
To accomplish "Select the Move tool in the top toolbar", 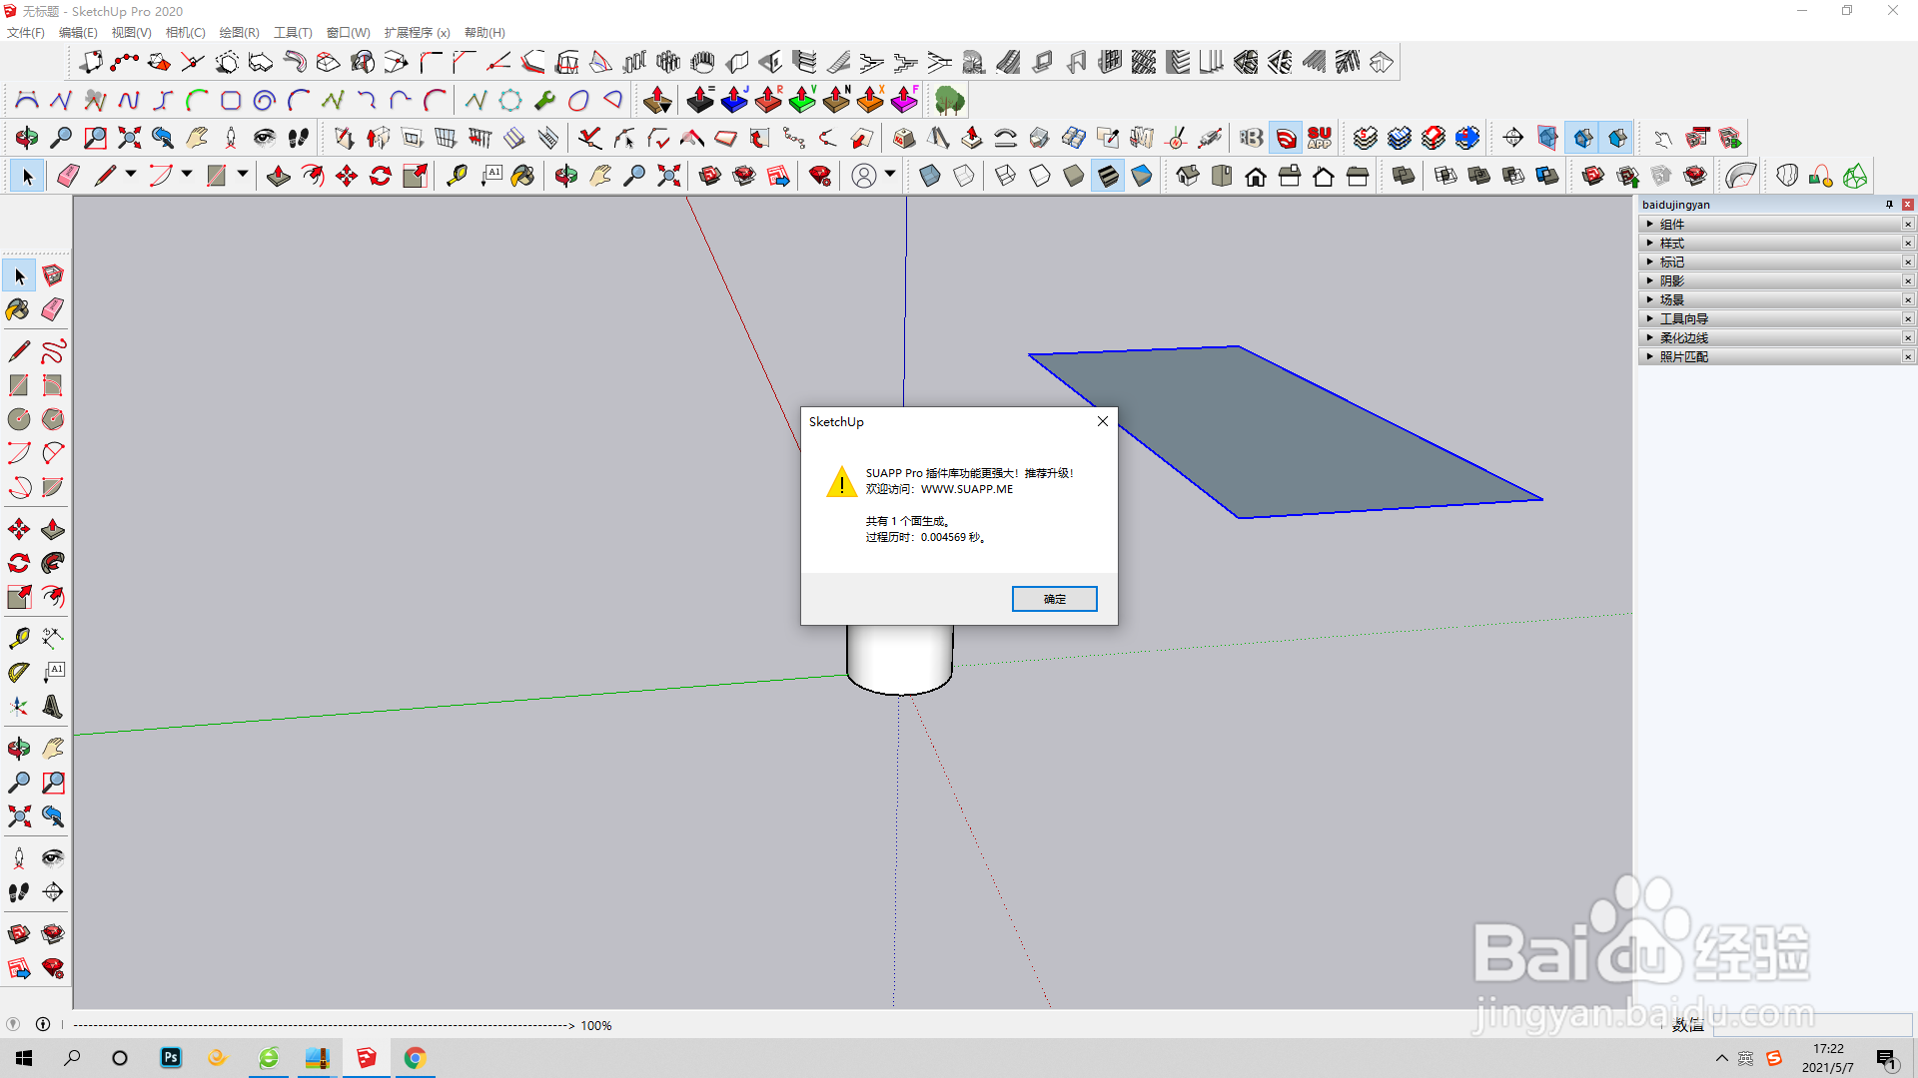I will pyautogui.click(x=347, y=177).
